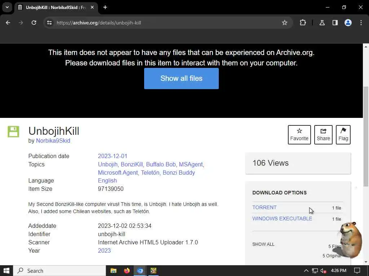The height and width of the screenshot is (276, 369).
Task: Open the English language link
Action: click(107, 180)
